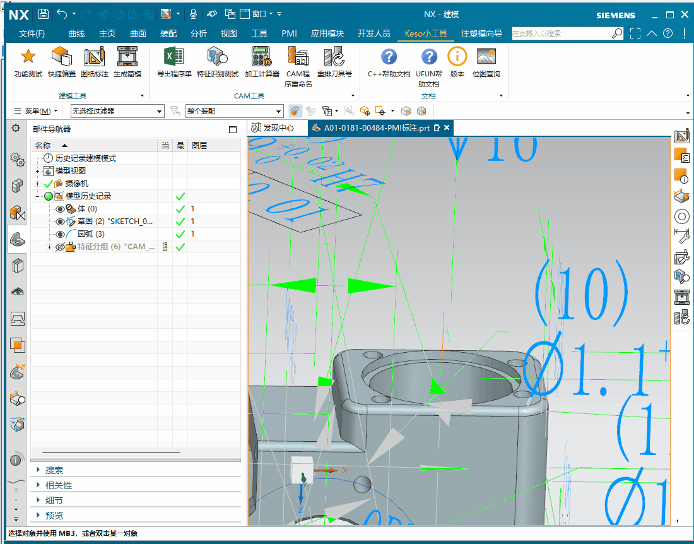Screen dimensions: 694x544
Task: Toggle visibility of 草图 (2) sketch
Action: coord(60,222)
